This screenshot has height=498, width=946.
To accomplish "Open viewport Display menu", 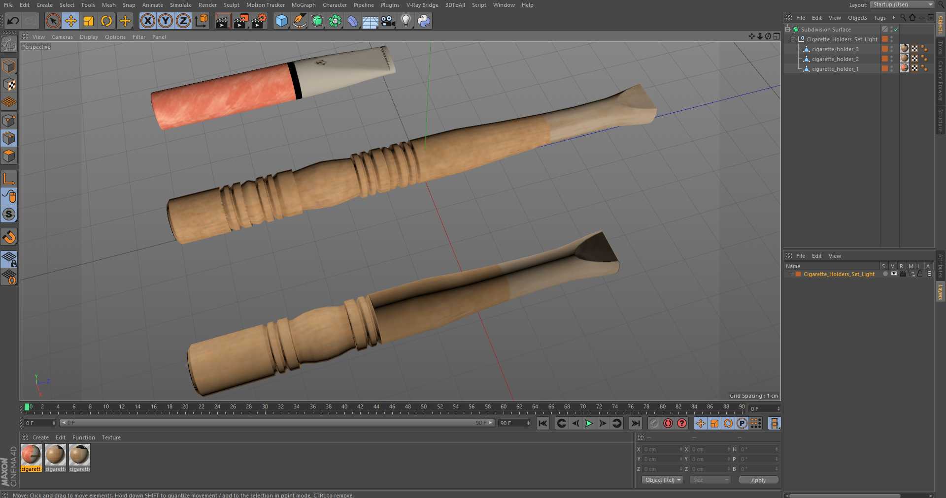I will point(89,37).
